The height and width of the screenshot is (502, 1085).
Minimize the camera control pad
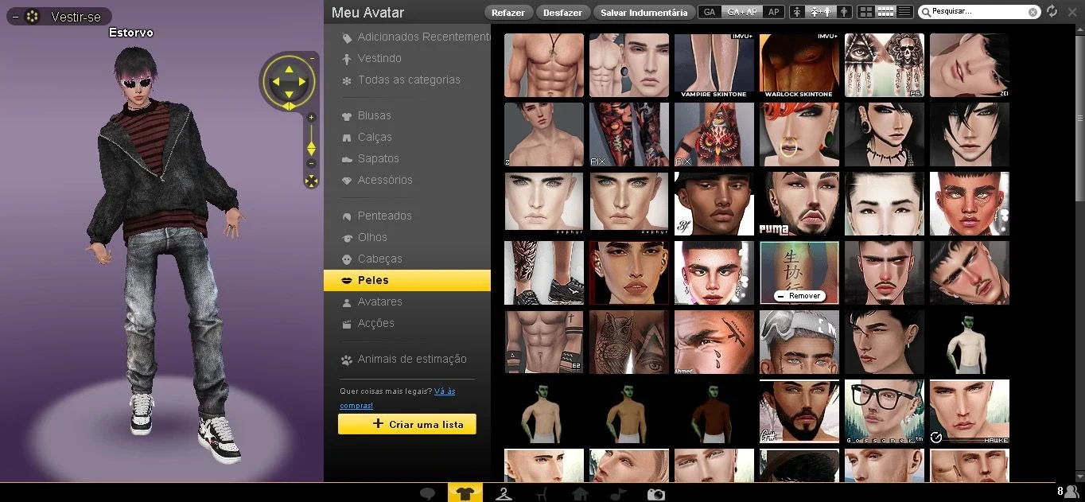click(312, 58)
